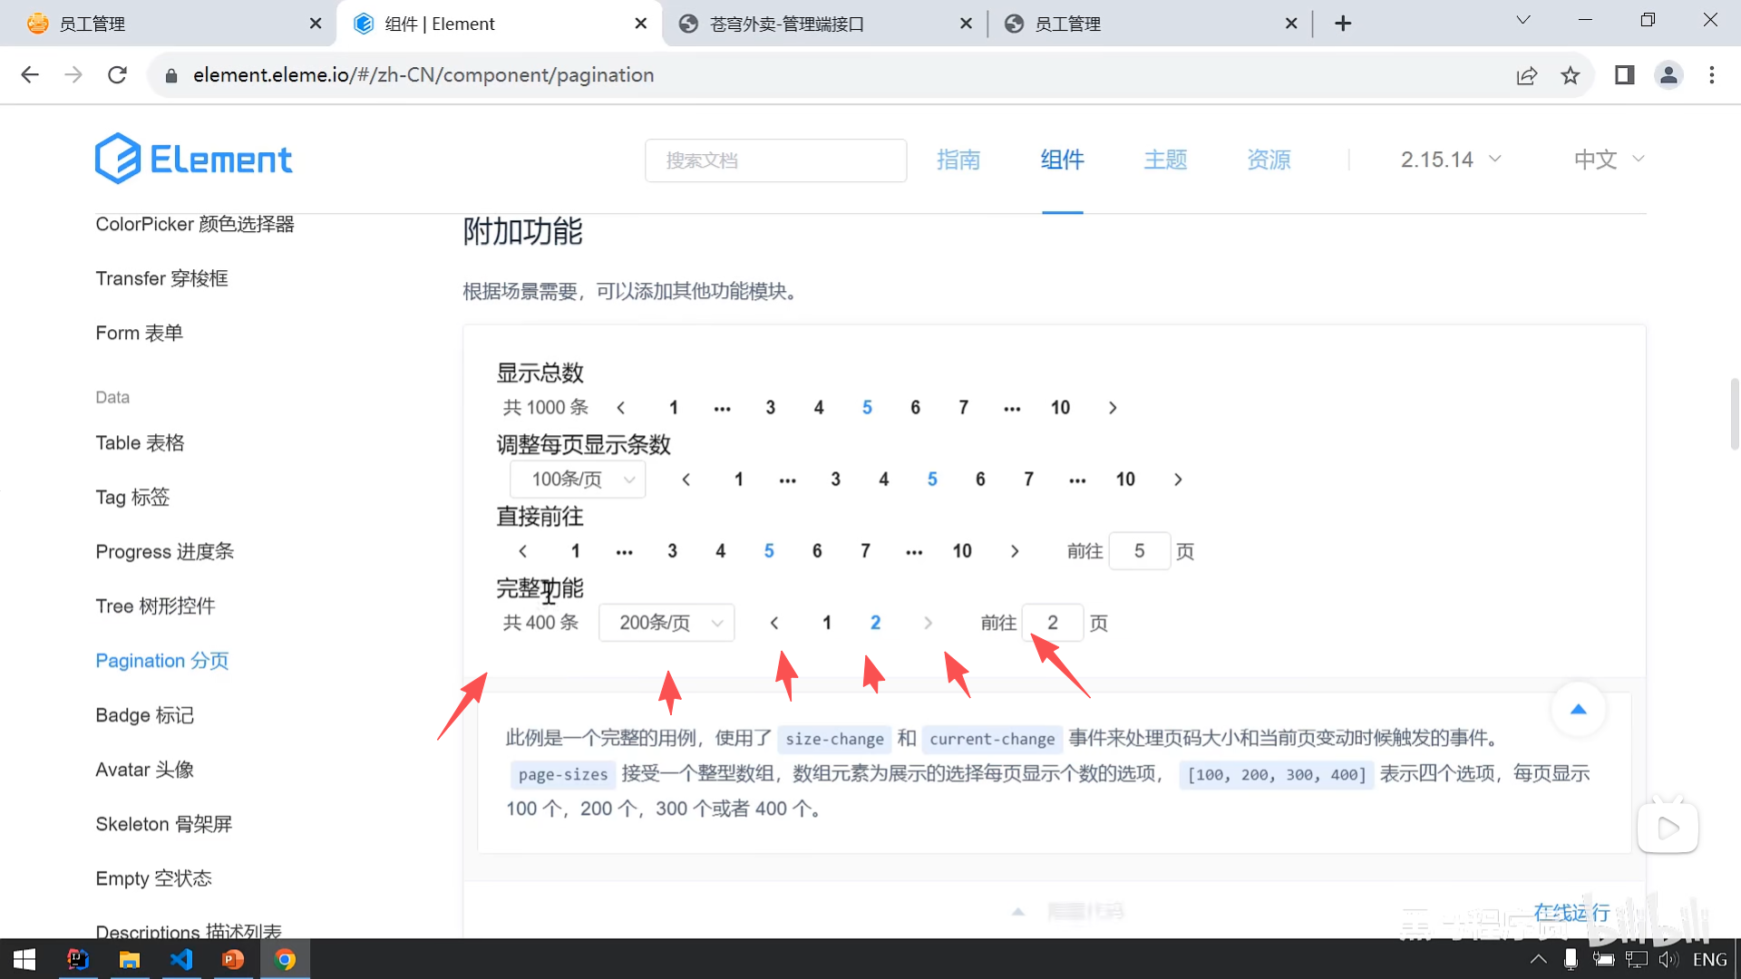Select page 6 in 直接前往 pagination
Screen dimensions: 1741x979
click(817, 551)
